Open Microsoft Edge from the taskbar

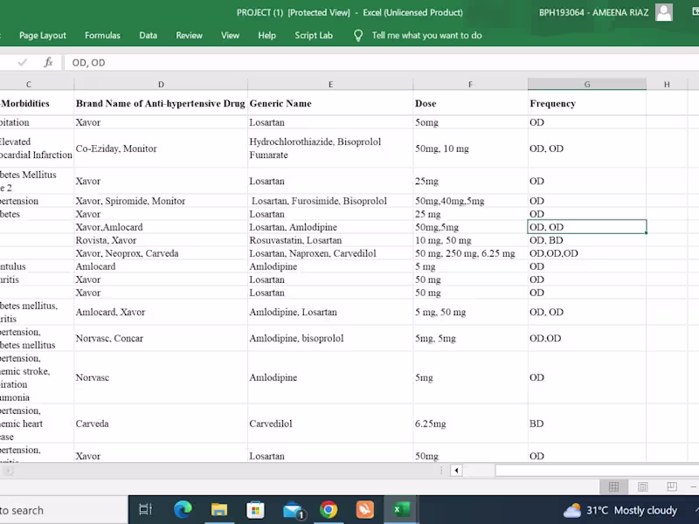coord(183,510)
